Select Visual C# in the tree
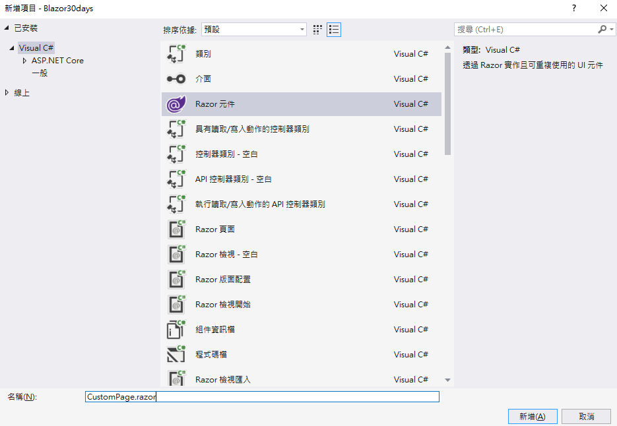The height and width of the screenshot is (426, 617). point(36,48)
